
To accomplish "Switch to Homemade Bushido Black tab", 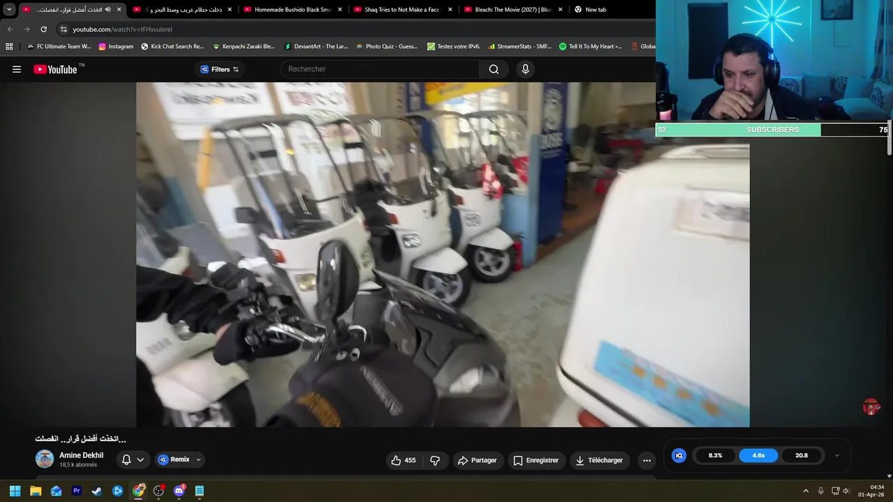I will click(x=292, y=10).
